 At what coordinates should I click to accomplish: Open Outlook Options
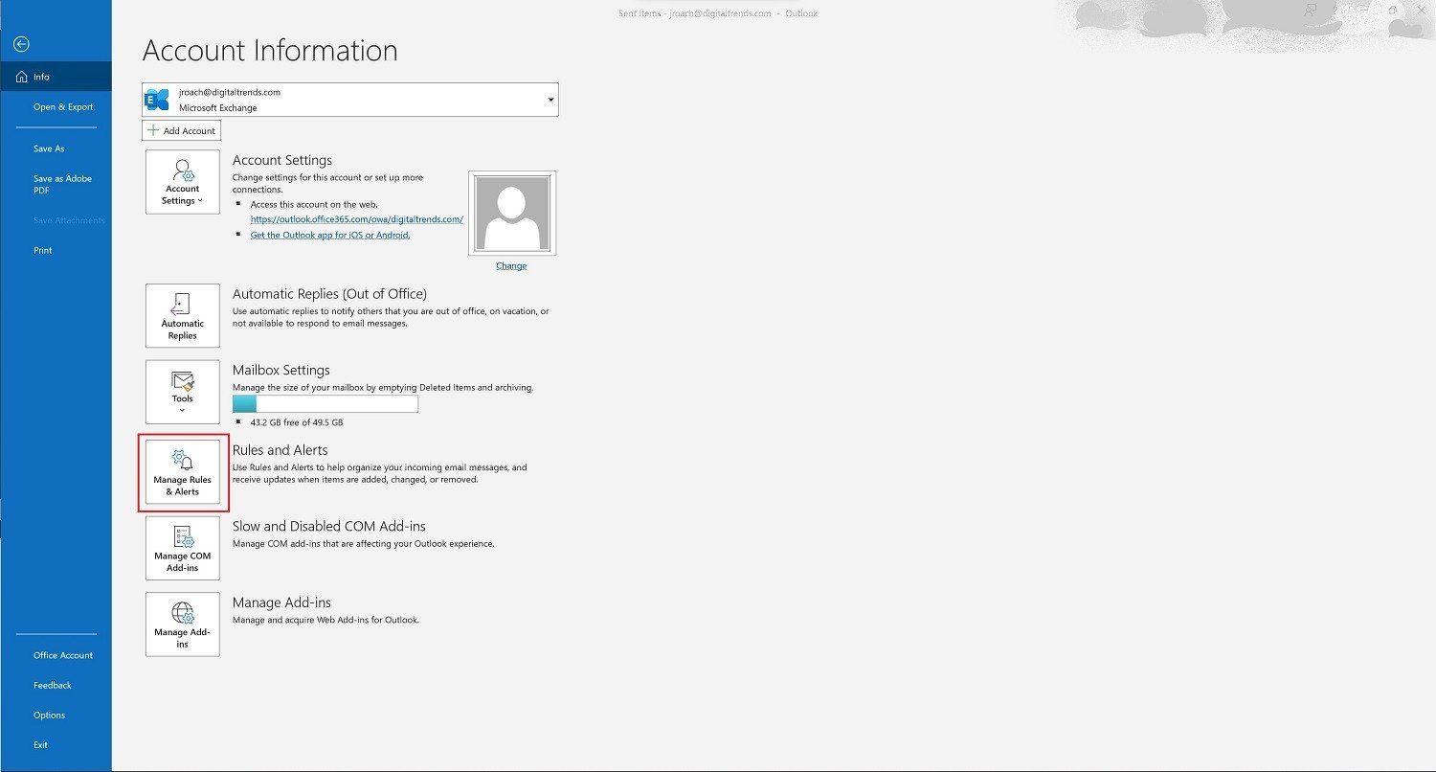coord(50,715)
